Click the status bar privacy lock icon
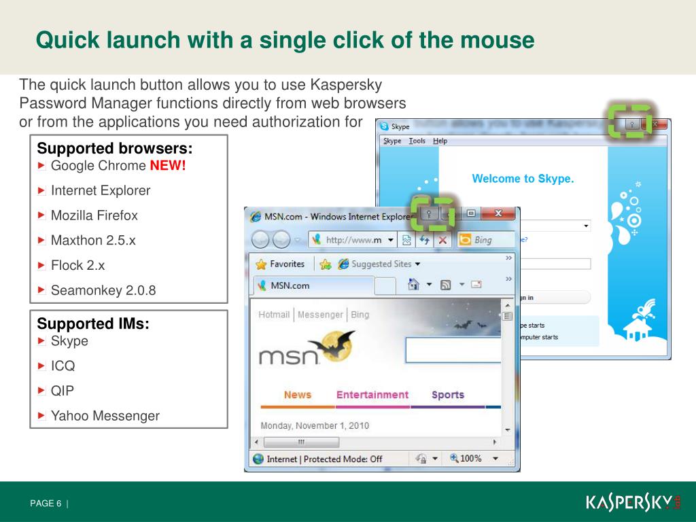 421,459
